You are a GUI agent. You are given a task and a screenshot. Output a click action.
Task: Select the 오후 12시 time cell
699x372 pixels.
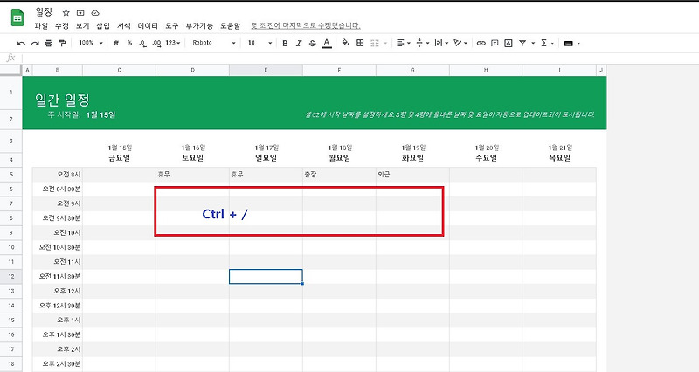(x=57, y=291)
